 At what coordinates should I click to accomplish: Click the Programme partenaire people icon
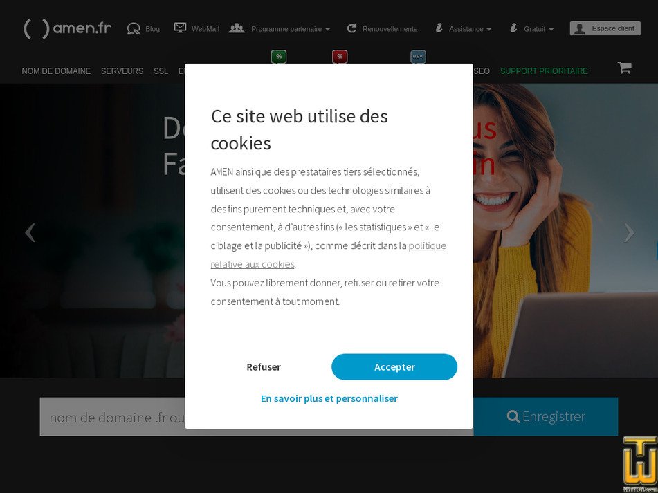(x=237, y=28)
